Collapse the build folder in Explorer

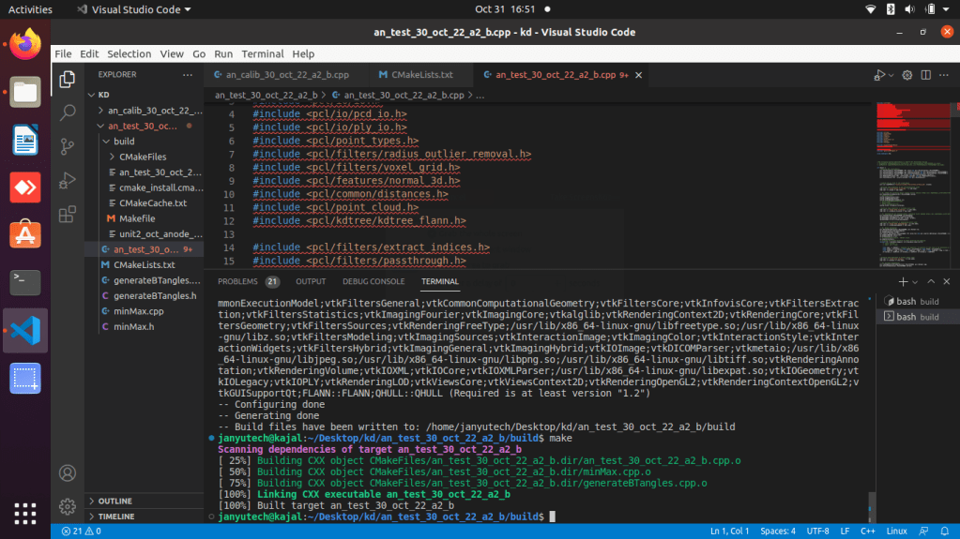[123, 141]
